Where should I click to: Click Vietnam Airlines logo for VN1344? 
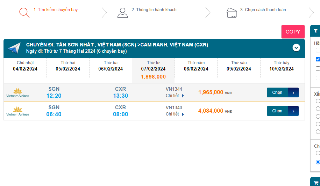pyautogui.click(x=18, y=93)
